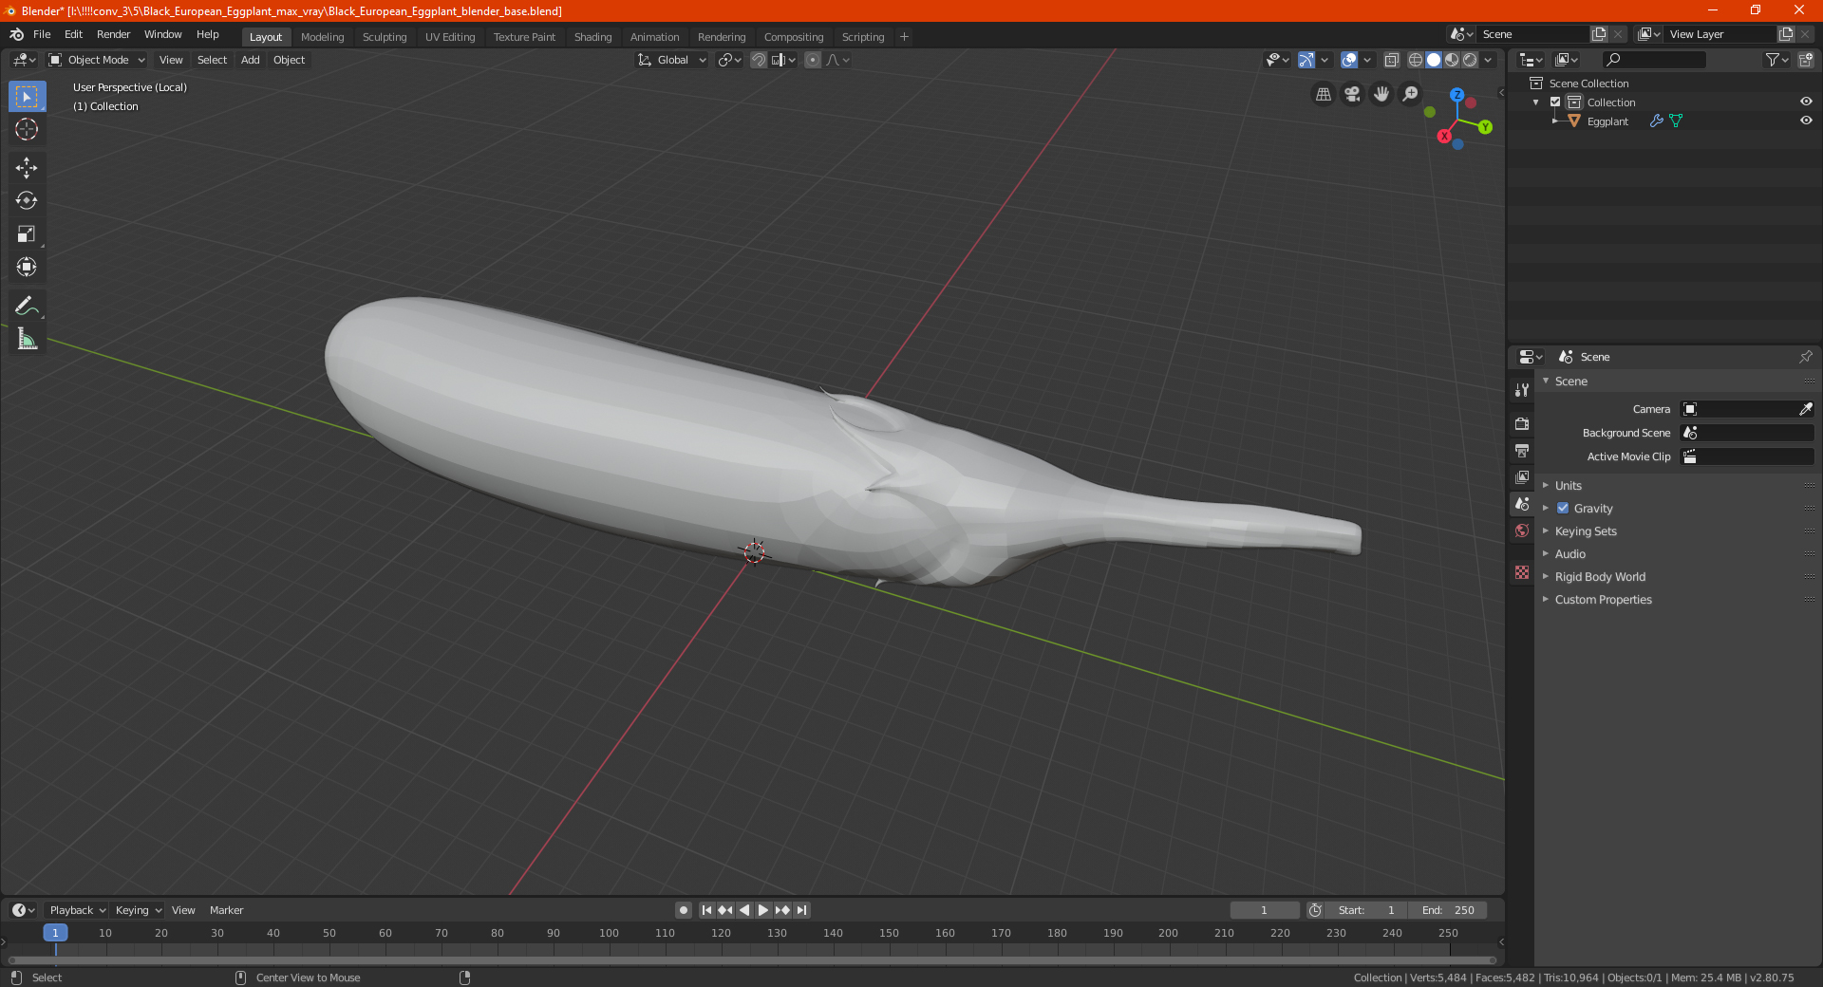Image resolution: width=1823 pixels, height=987 pixels.
Task: Toggle viewport gizmos
Action: click(1306, 60)
